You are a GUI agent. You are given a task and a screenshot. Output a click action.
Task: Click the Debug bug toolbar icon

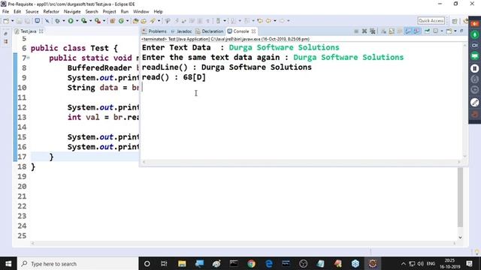coord(57,21)
